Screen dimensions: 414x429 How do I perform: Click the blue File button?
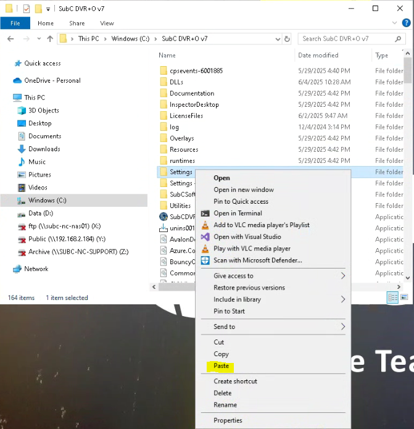pyautogui.click(x=15, y=23)
